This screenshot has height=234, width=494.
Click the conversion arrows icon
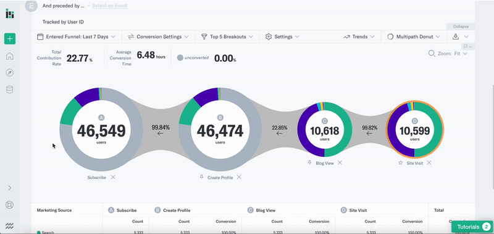[131, 37]
